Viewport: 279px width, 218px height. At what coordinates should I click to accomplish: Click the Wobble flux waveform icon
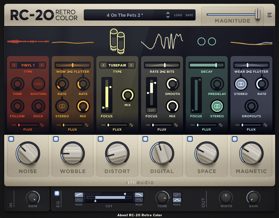click(x=87, y=125)
